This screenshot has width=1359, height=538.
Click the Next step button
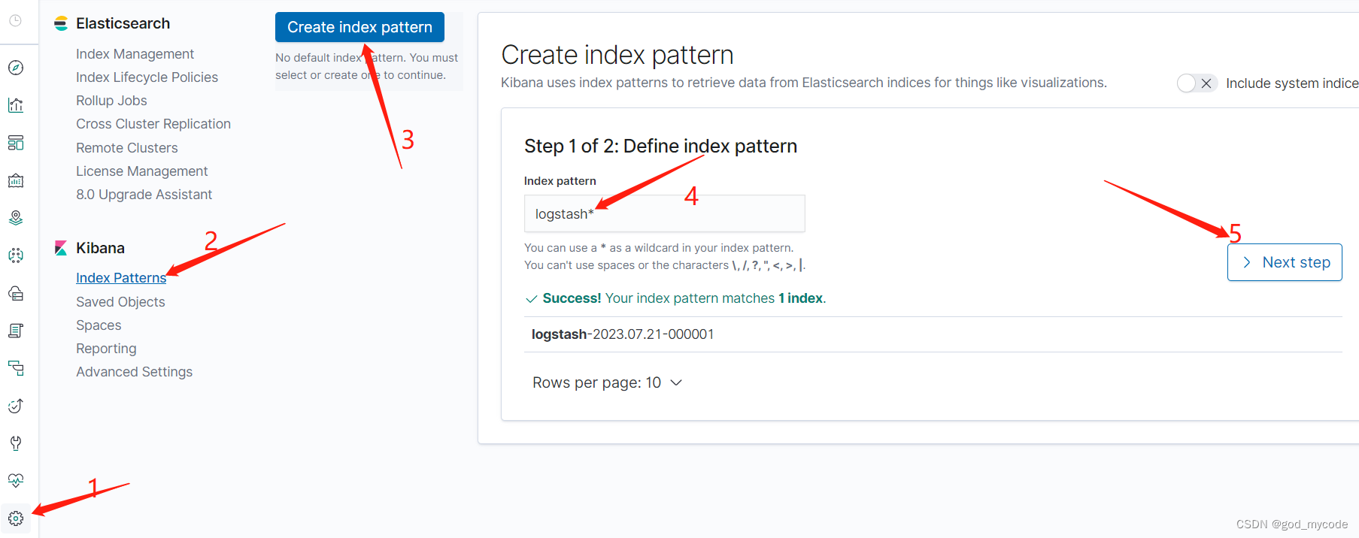tap(1285, 262)
